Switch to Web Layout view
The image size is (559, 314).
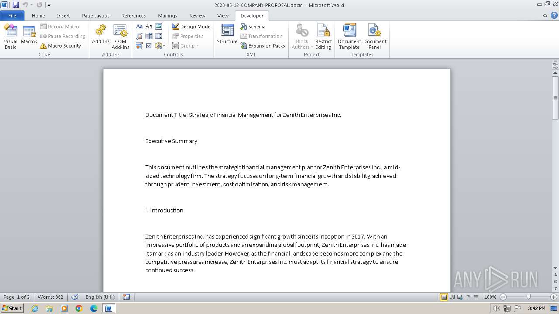click(x=459, y=297)
